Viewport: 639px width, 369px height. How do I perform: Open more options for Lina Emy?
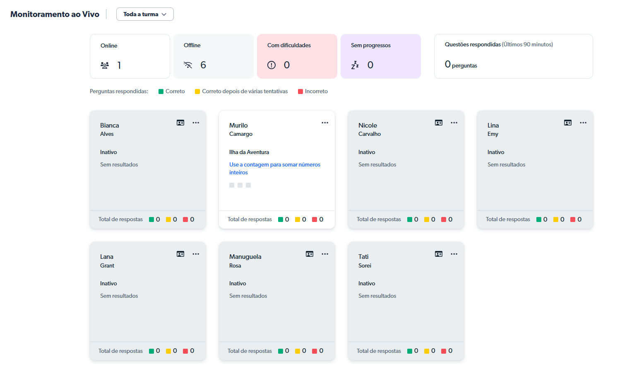click(583, 123)
